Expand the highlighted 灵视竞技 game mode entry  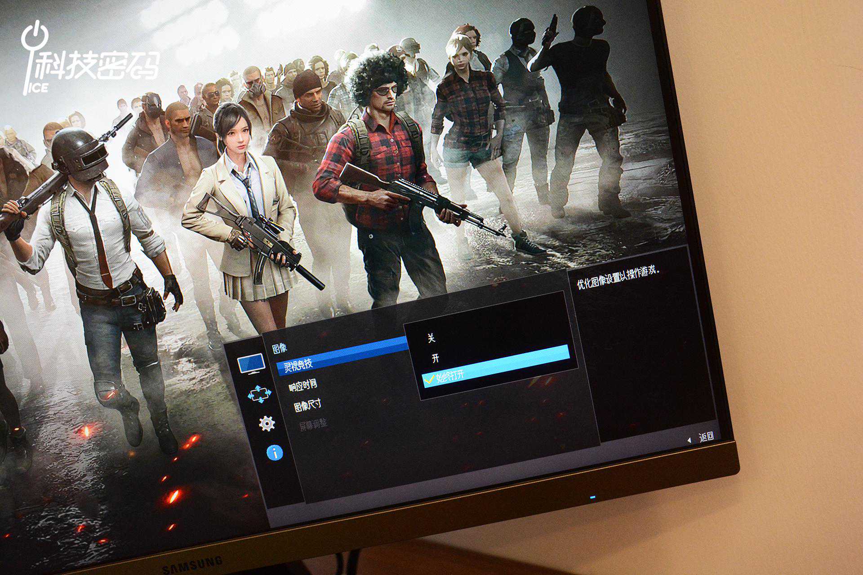point(298,365)
